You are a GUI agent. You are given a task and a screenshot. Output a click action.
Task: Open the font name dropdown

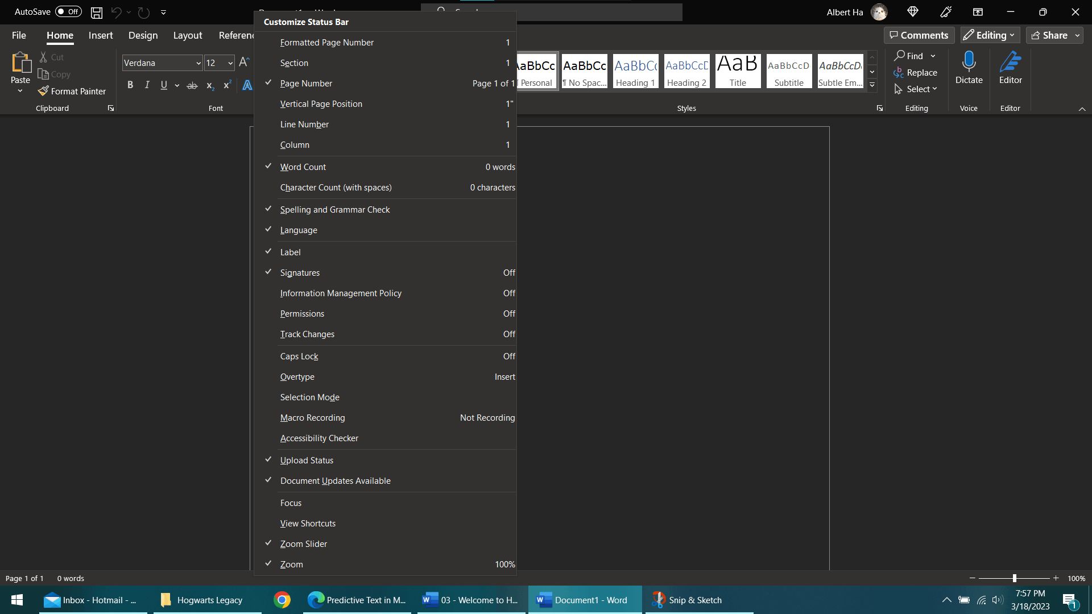point(198,63)
